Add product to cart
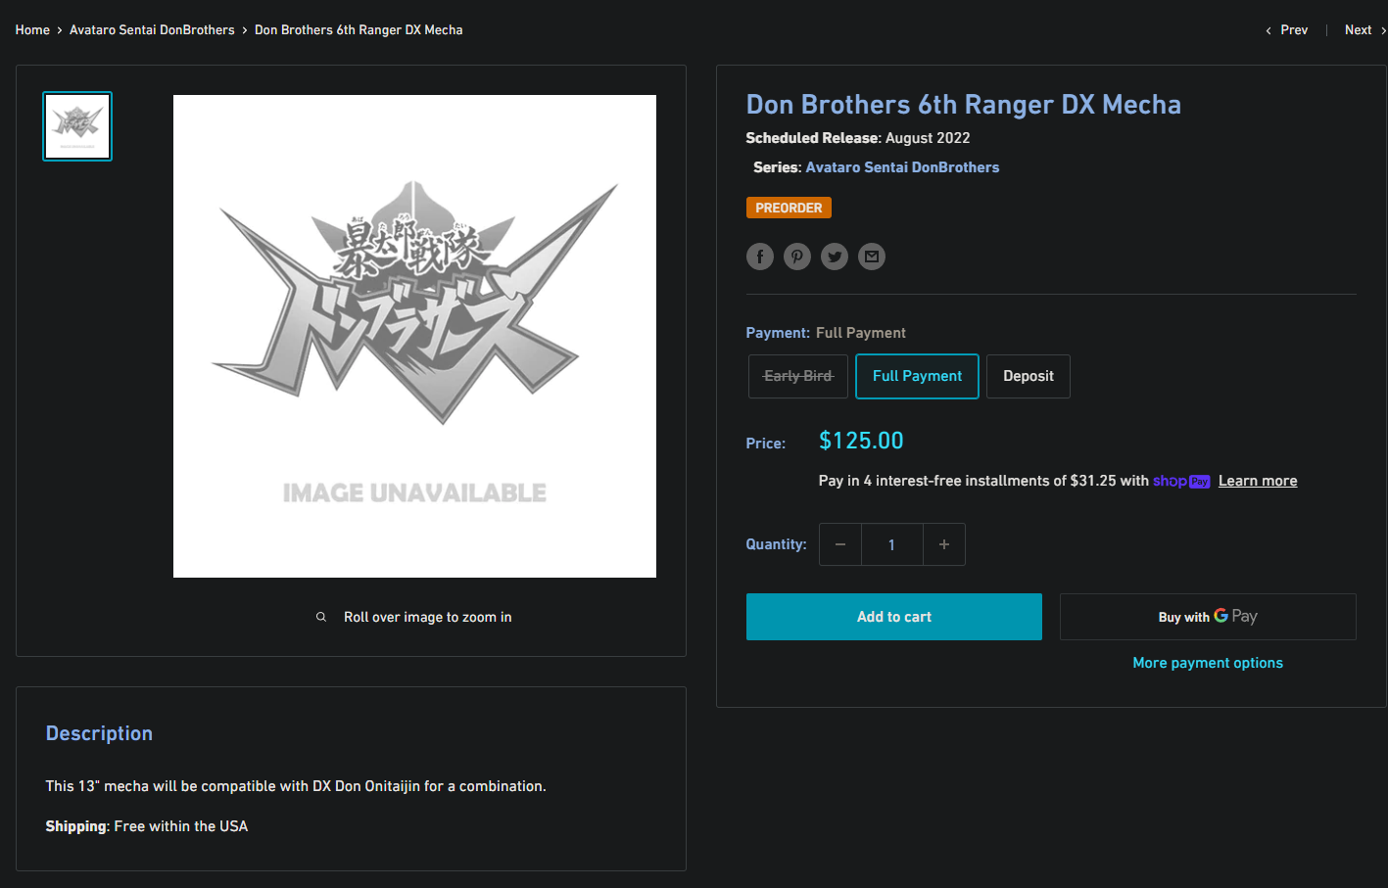The height and width of the screenshot is (888, 1388). click(894, 617)
